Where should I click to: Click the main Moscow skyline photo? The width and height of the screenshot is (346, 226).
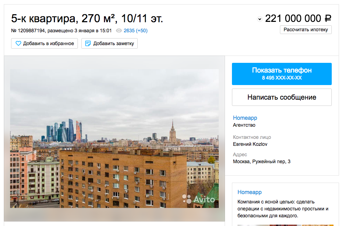point(114,138)
